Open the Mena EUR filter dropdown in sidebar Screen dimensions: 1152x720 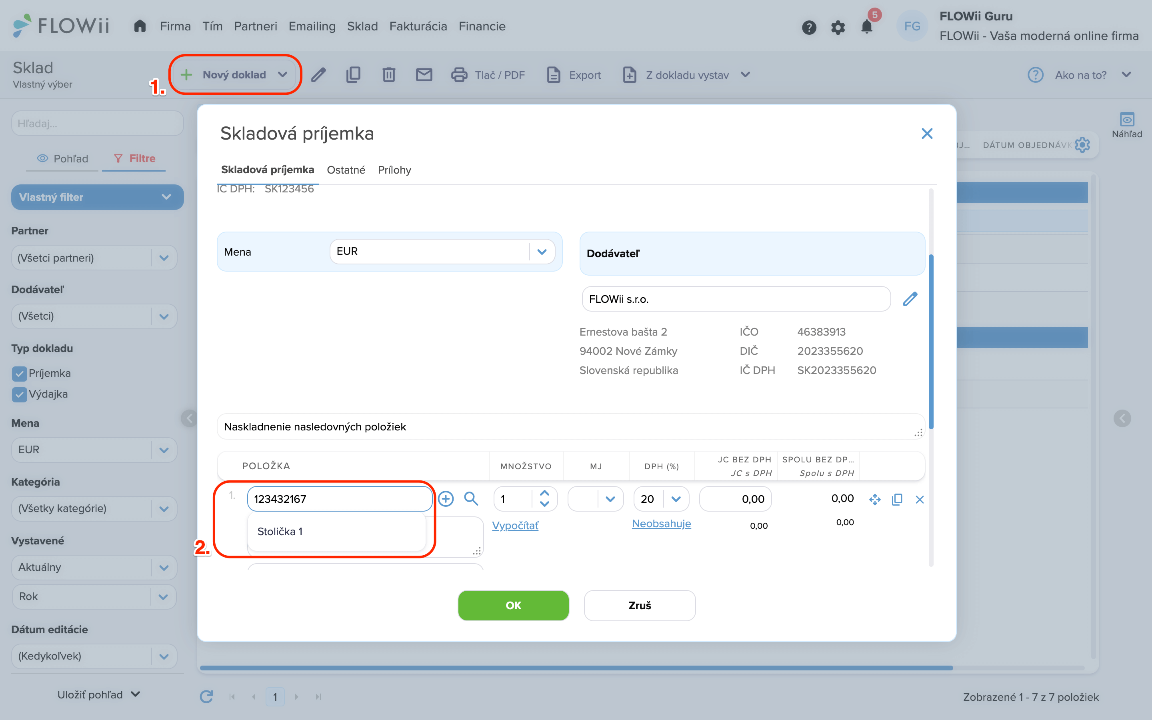[94, 450]
